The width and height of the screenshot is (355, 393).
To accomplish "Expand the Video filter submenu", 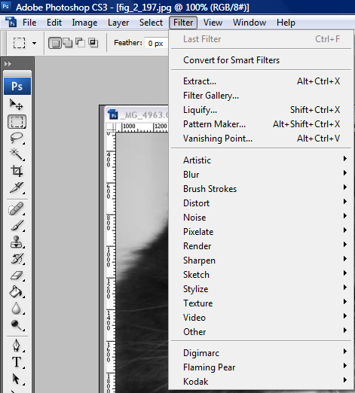I will [261, 318].
